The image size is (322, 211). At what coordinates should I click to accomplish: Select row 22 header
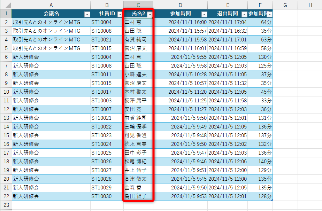[6, 196]
